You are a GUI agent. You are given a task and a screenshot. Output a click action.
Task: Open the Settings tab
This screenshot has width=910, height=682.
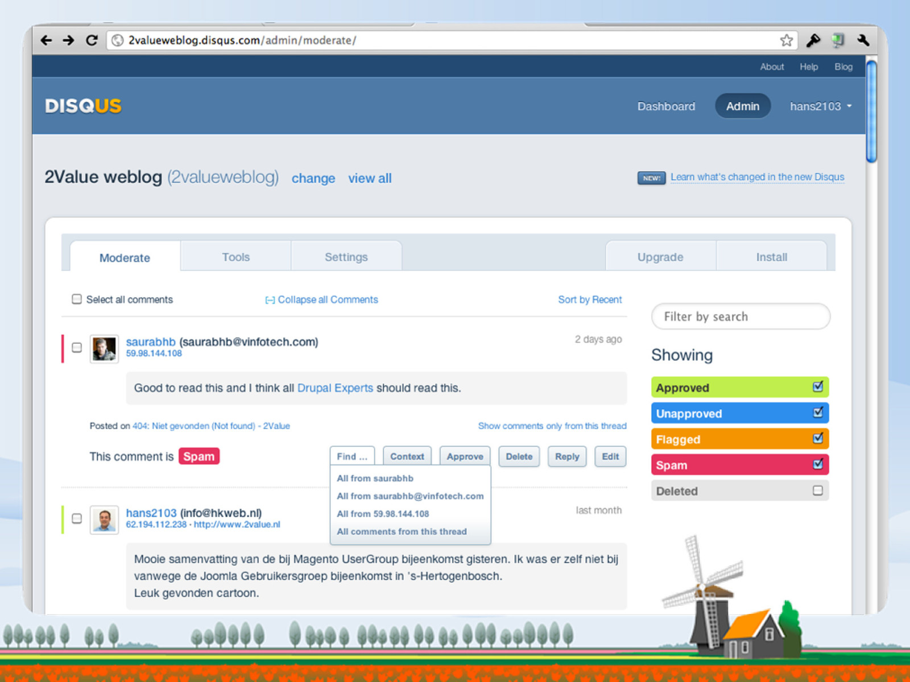click(346, 257)
